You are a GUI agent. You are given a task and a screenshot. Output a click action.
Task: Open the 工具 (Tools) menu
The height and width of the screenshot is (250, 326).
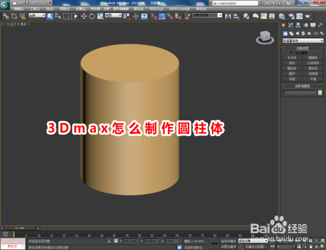click(35, 9)
